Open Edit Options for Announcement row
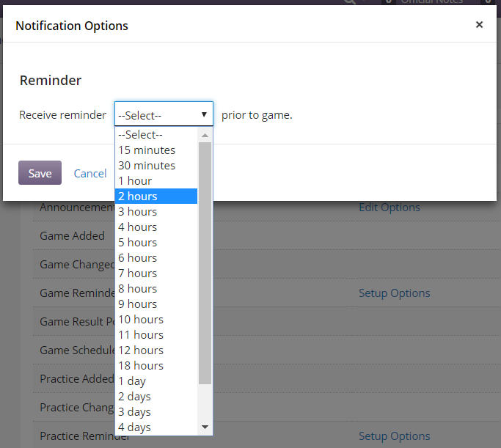The height and width of the screenshot is (448, 501). 390,208
